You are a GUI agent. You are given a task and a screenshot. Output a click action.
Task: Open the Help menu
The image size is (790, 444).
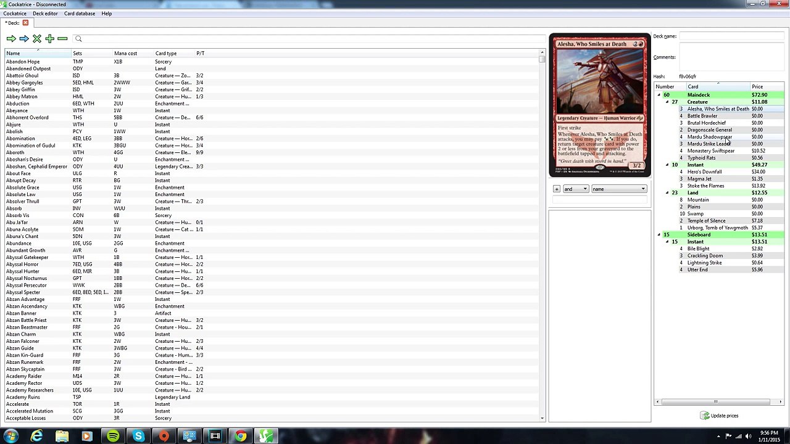(107, 14)
